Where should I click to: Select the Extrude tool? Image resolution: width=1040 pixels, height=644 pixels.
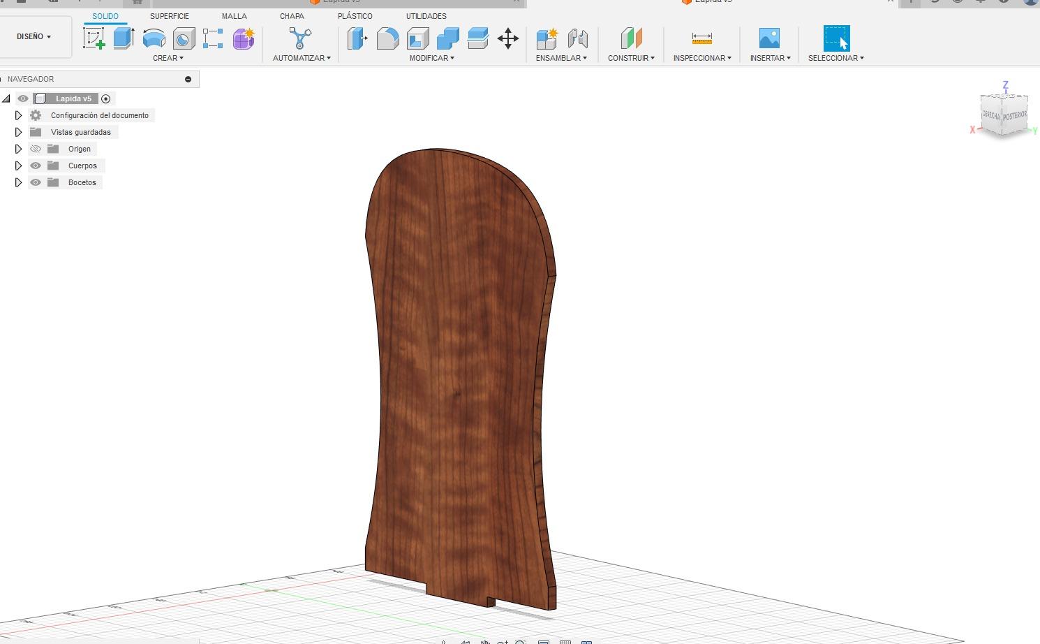[x=124, y=38]
